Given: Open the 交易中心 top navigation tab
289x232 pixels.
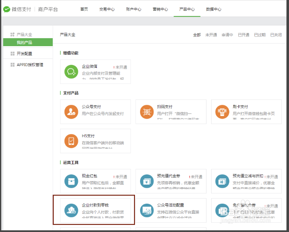Looking at the screenshot, I should point(106,9).
